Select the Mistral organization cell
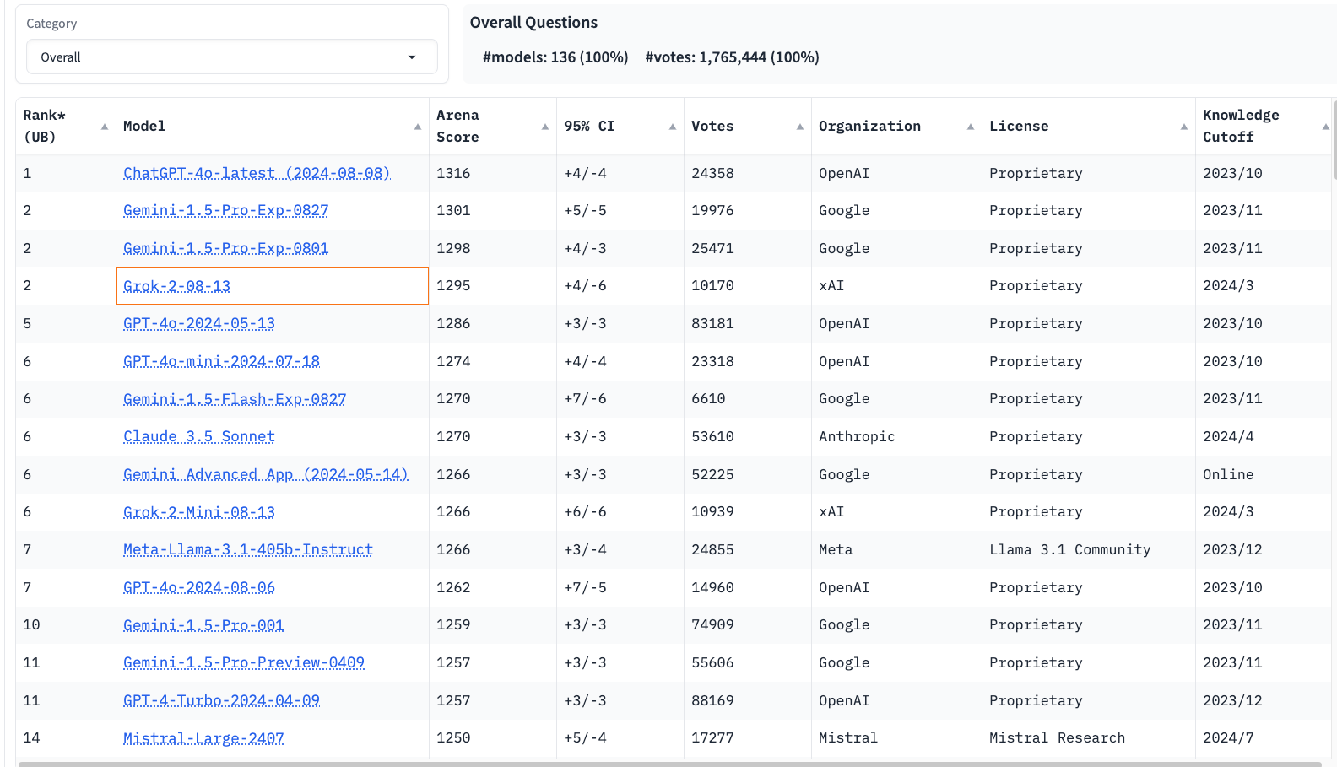 pyautogui.click(x=896, y=737)
